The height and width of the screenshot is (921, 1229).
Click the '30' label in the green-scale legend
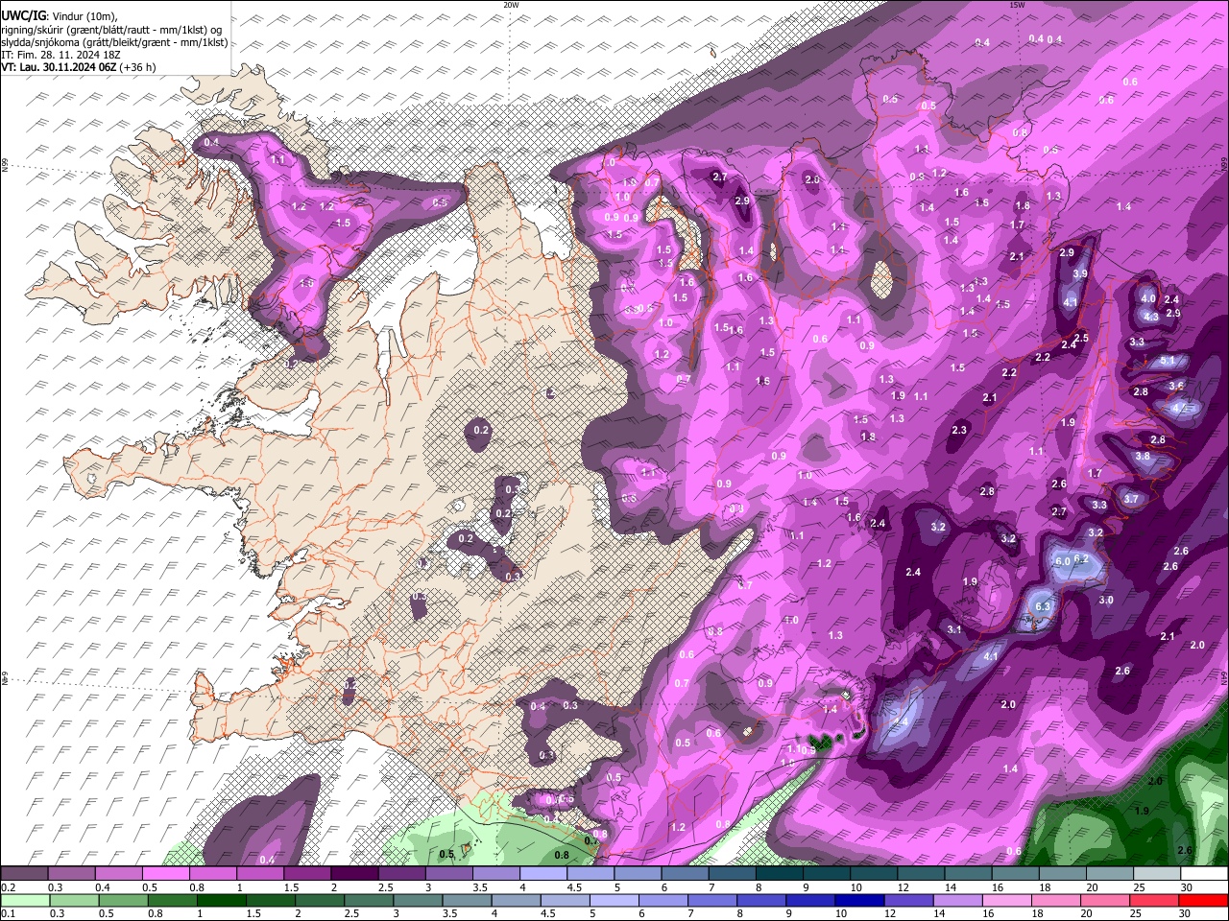tap(1186, 915)
